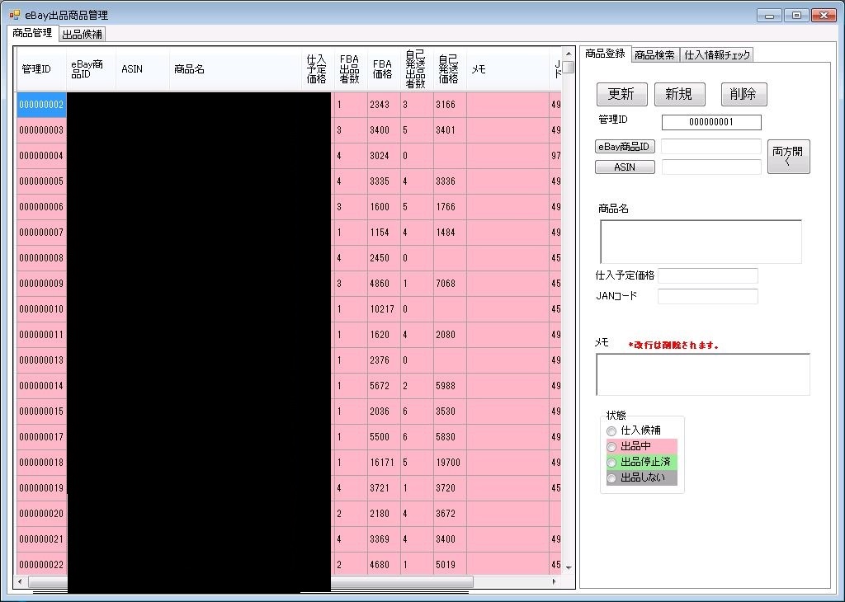Select the row with ID 000000014
This screenshot has height=602, width=845.
click(289, 386)
